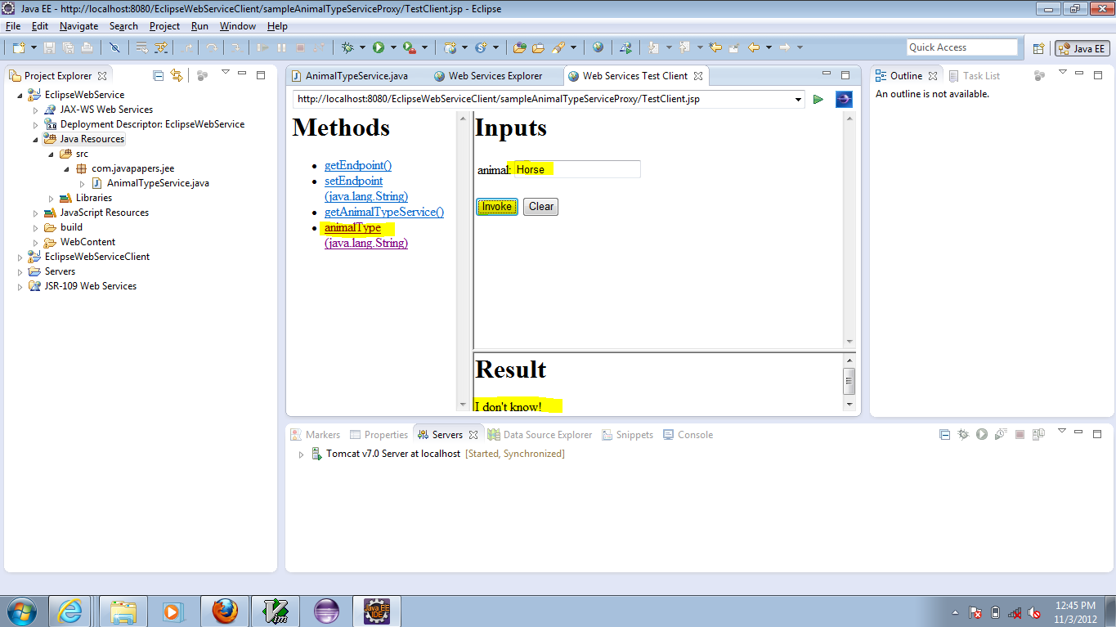
Task: Click the volume icon in system tray
Action: [1034, 612]
